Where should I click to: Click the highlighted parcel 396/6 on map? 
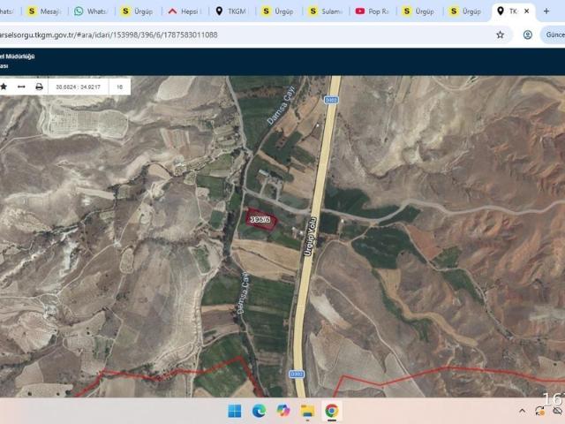(261, 219)
